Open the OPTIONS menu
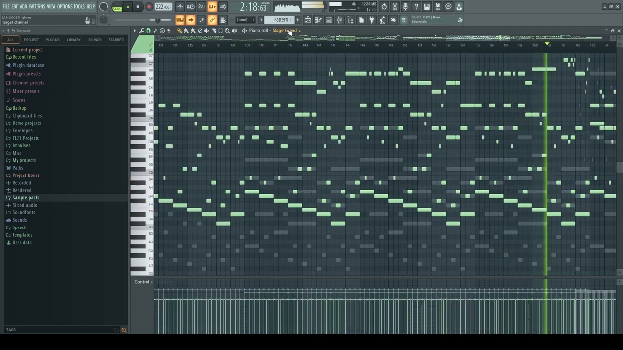 [65, 6]
